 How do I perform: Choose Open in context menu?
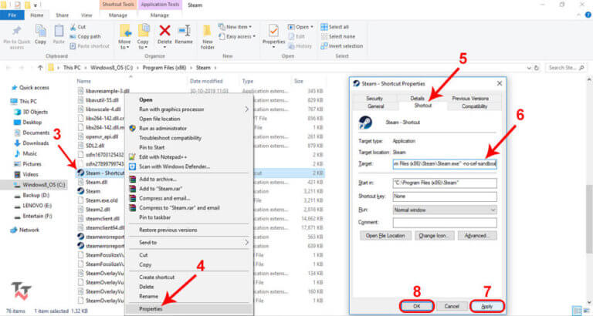[x=146, y=99]
